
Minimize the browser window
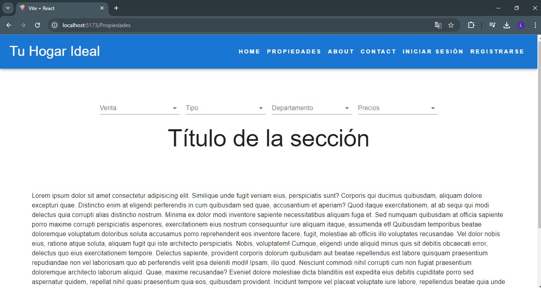(x=498, y=8)
